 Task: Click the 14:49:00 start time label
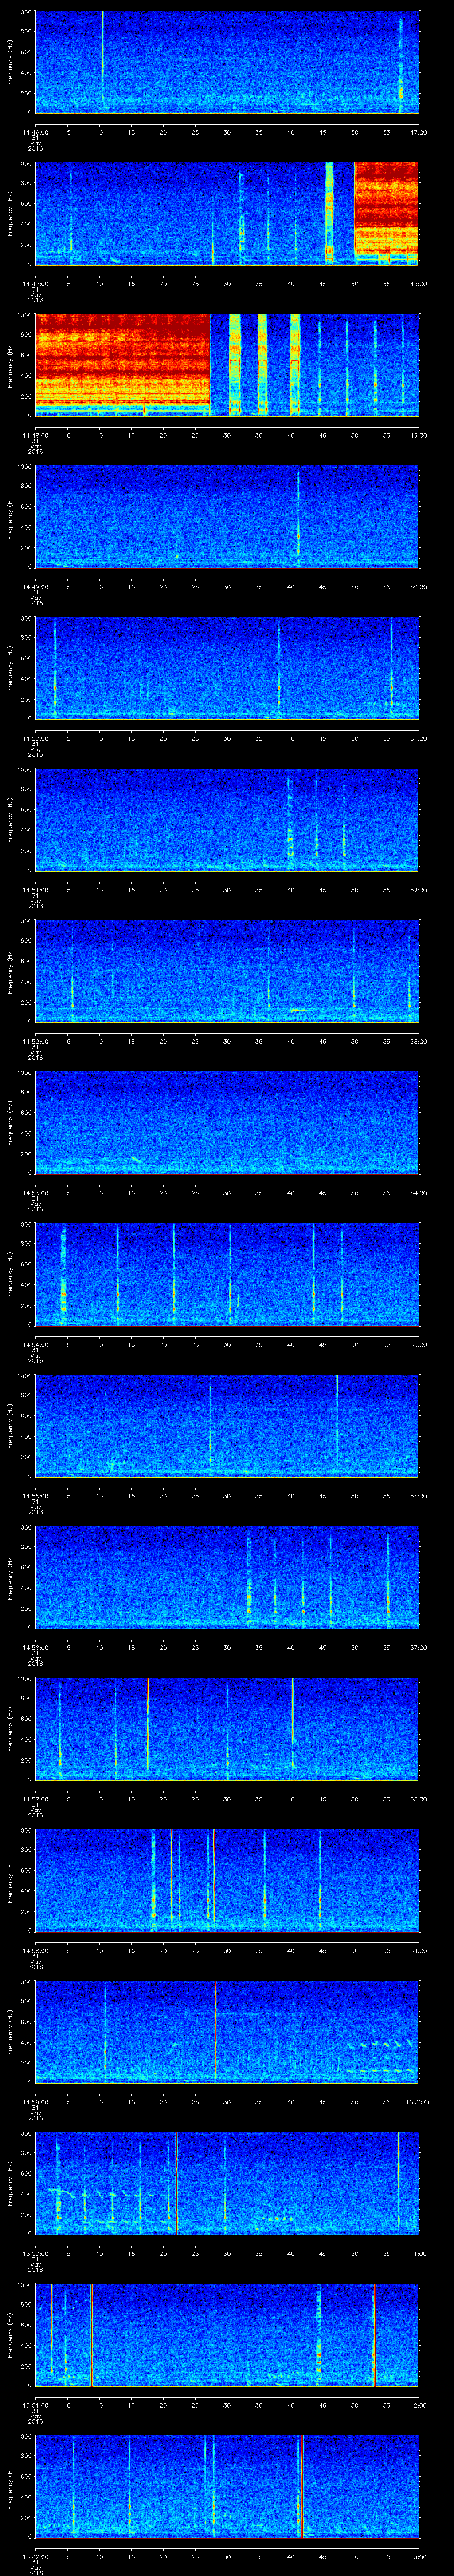[x=36, y=587]
